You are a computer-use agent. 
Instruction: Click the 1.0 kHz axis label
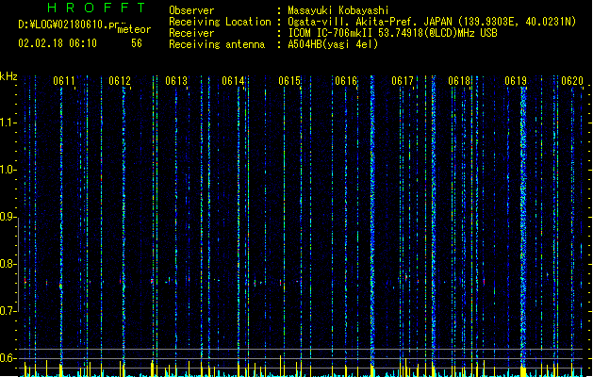tap(8, 170)
